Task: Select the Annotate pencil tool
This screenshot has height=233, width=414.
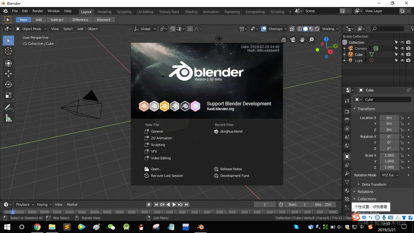Action: point(8,107)
